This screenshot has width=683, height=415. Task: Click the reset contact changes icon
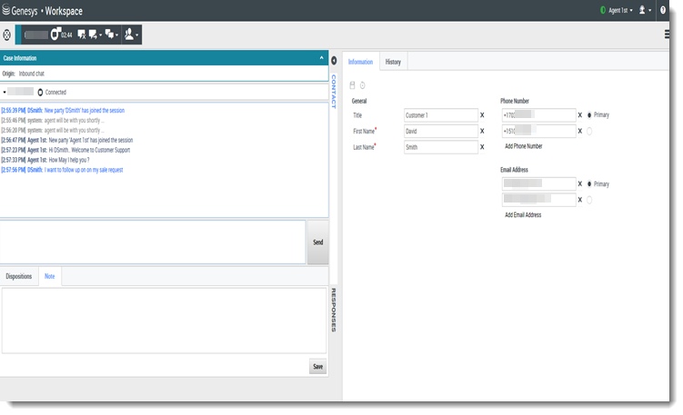pos(362,85)
